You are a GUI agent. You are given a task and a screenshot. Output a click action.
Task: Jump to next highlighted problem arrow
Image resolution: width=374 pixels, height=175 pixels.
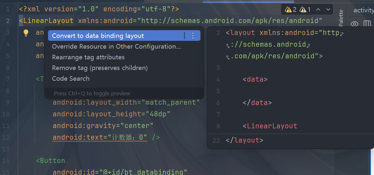pyautogui.click(x=328, y=9)
